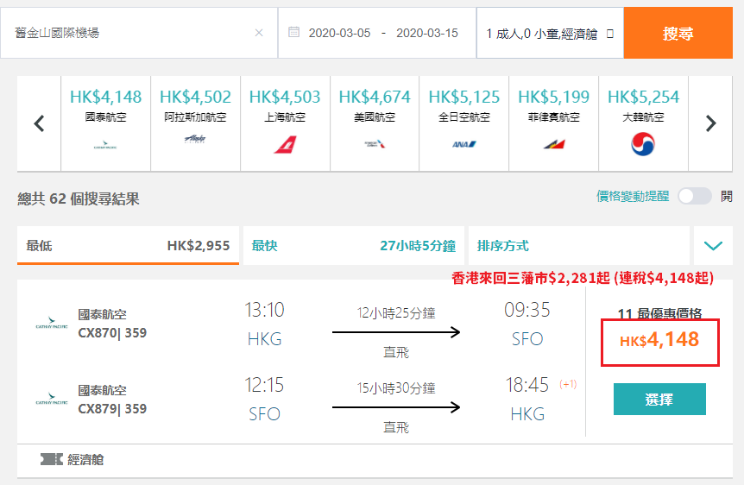Image resolution: width=744 pixels, height=485 pixels.
Task: Select the Korean Air logo in carousel
Action: click(643, 144)
